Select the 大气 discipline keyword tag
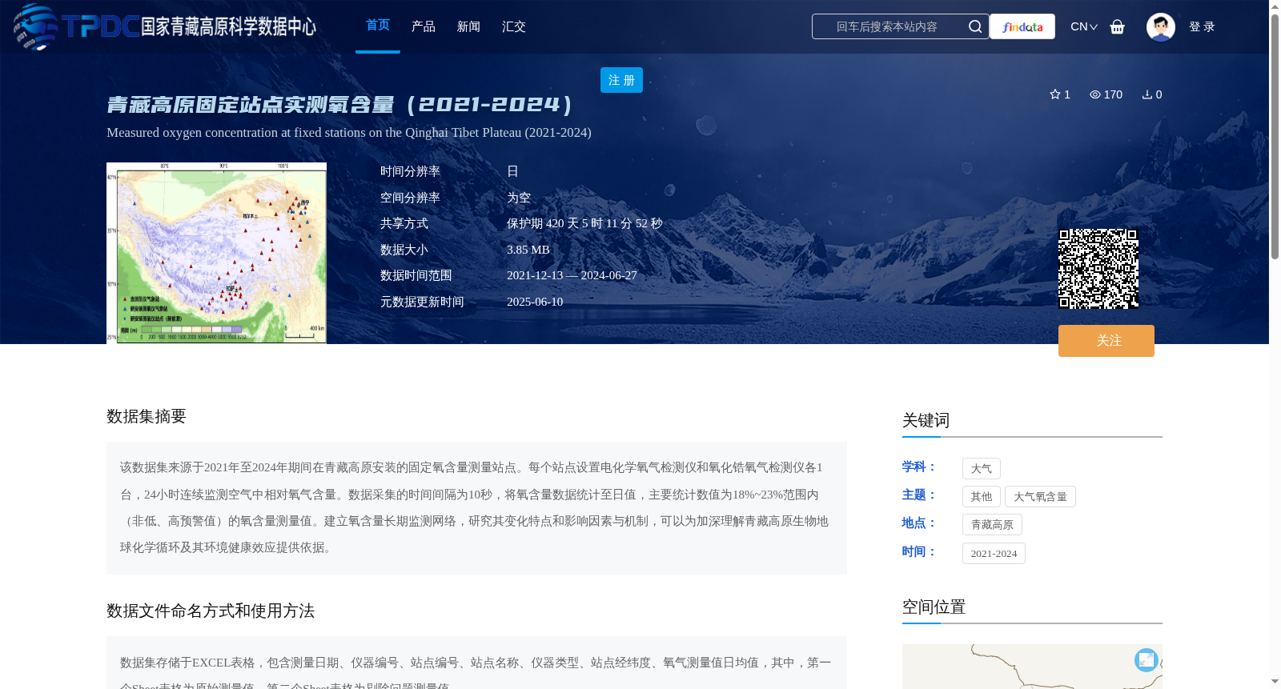This screenshot has height=689, width=1281. tap(982, 469)
